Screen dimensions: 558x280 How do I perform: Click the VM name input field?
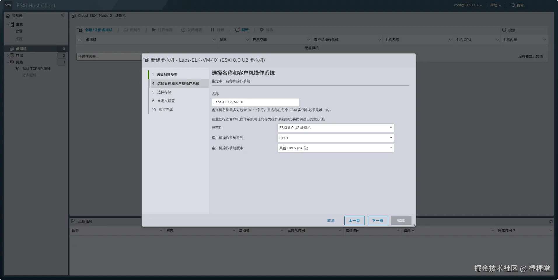(255, 102)
